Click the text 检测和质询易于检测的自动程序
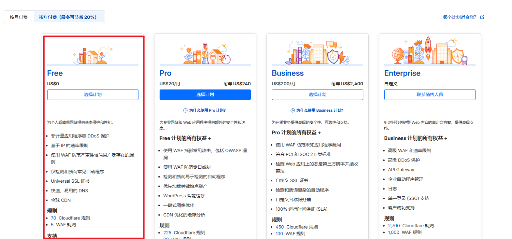Viewport: 512px width, 239px height. (x=194, y=176)
